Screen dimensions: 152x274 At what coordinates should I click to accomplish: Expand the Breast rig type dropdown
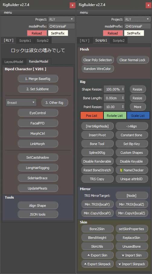point(21,103)
